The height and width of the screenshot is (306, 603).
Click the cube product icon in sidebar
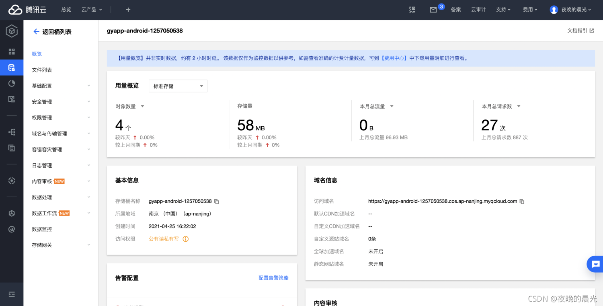[12, 31]
